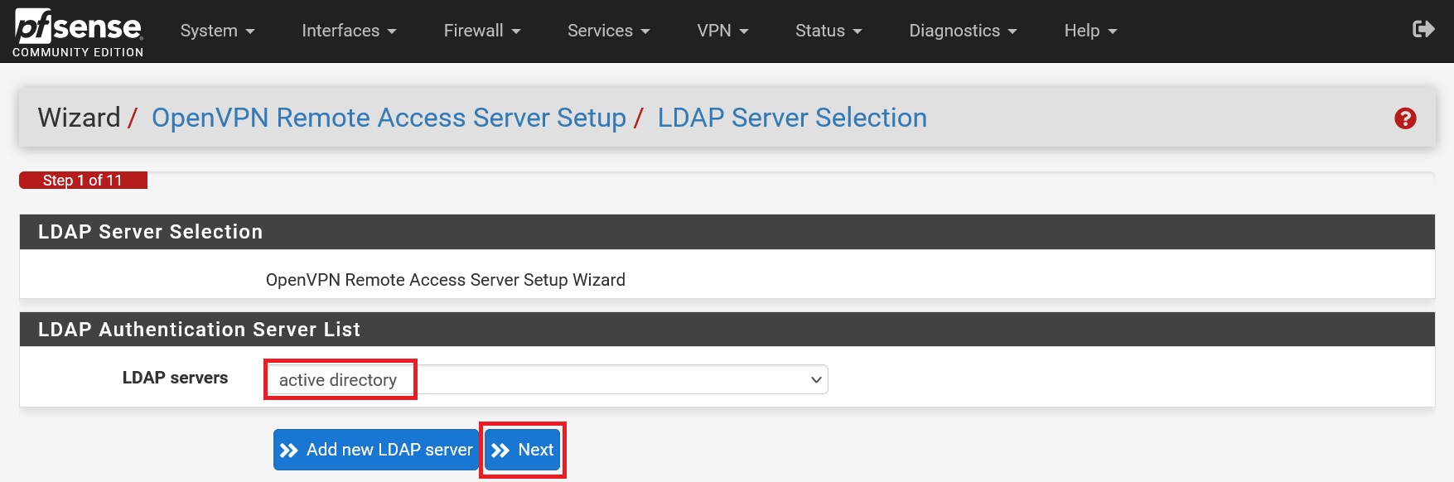The height and width of the screenshot is (482, 1454).
Task: Click the Step 1 of 11 progress bar
Action: tap(83, 180)
